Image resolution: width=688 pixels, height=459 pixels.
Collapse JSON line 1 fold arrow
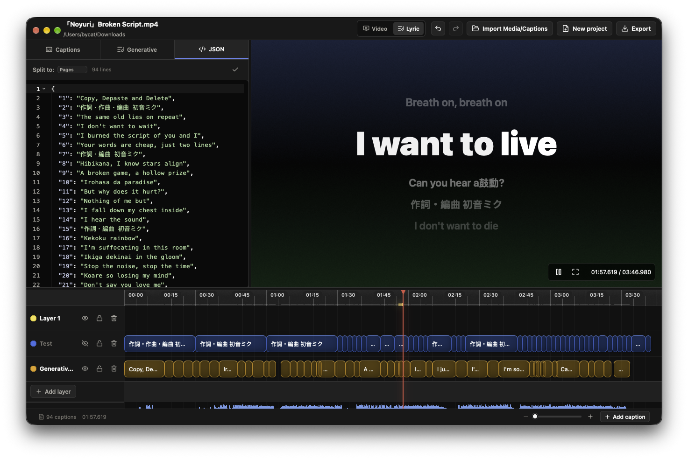(44, 89)
